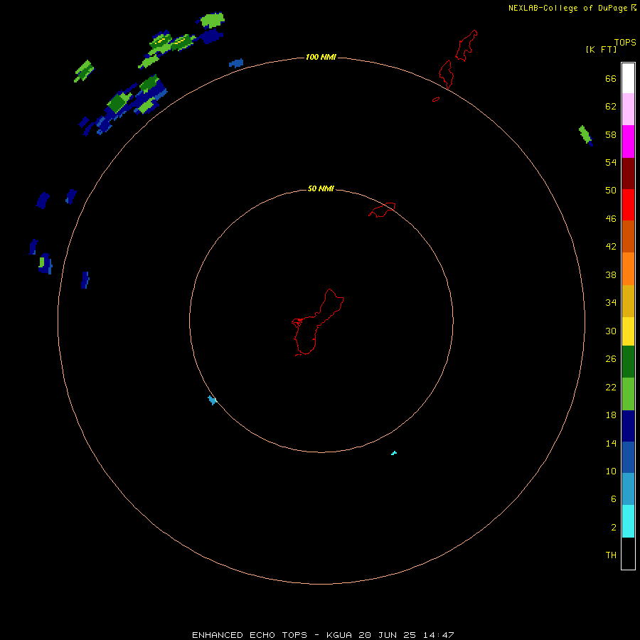The width and height of the screenshot is (640, 640).
Task: Select the dark orange legend swatch
Action: (x=628, y=236)
